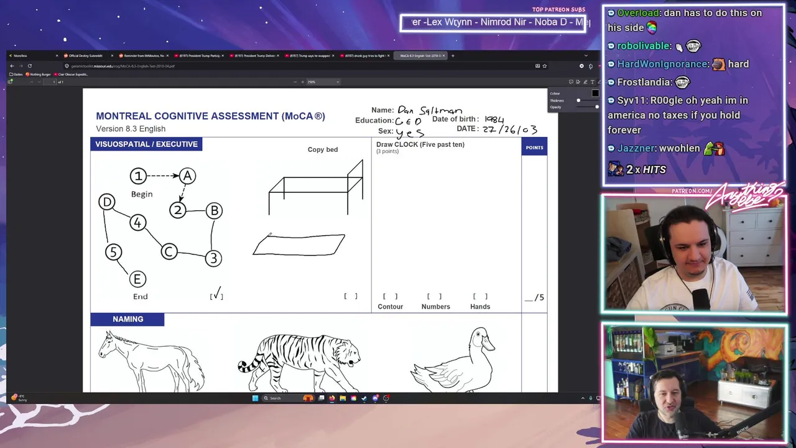Click the VISUOSPATIAL / EXECUTIVE header
Screen dimensions: 796x448
(x=146, y=144)
